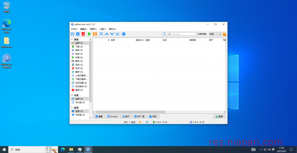Open the 过滤依据 名称 dropdown
The width and height of the screenshot is (297, 153).
coord(215,34)
